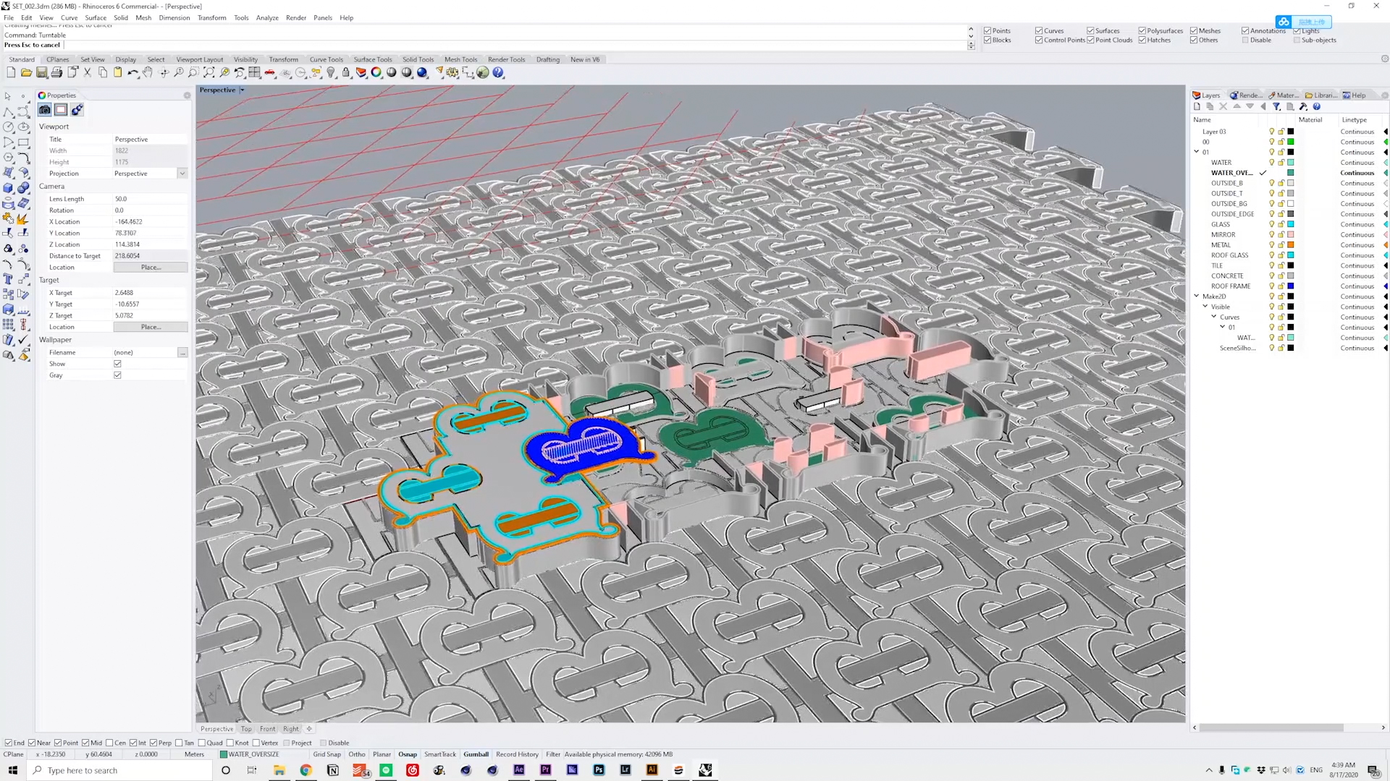The image size is (1390, 781).
Task: Toggle the Gray wallpaper checkbox
Action: tap(117, 375)
